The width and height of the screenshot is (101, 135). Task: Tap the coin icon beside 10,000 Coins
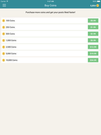click(x=4, y=60)
